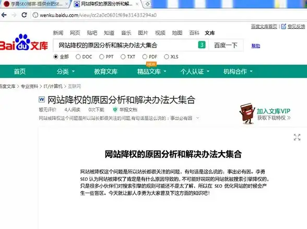Select the PPT radio button
Screen dimensions: 307x229
[101, 57]
